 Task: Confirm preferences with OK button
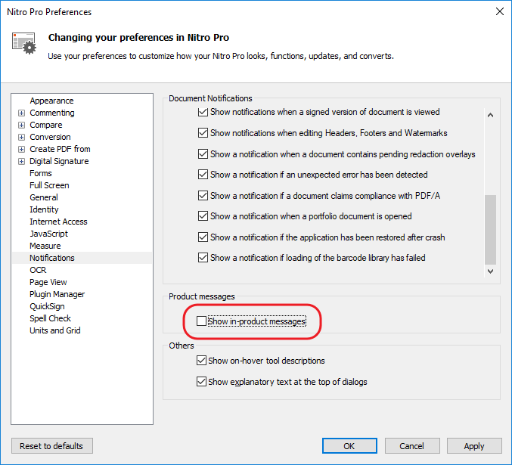(349, 446)
